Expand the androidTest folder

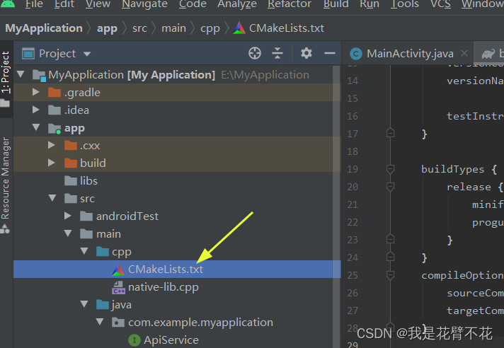[67, 216]
